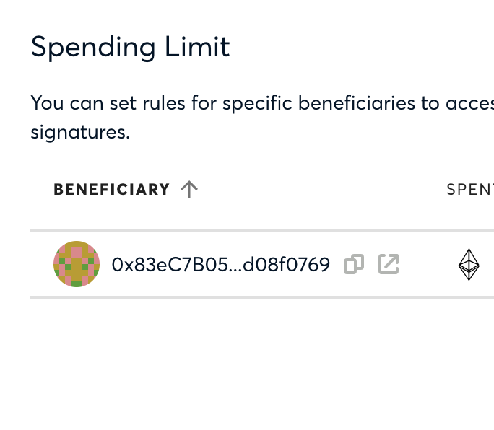Click empty space in the beneficiary row
This screenshot has width=494, height=430.
(x=426, y=265)
